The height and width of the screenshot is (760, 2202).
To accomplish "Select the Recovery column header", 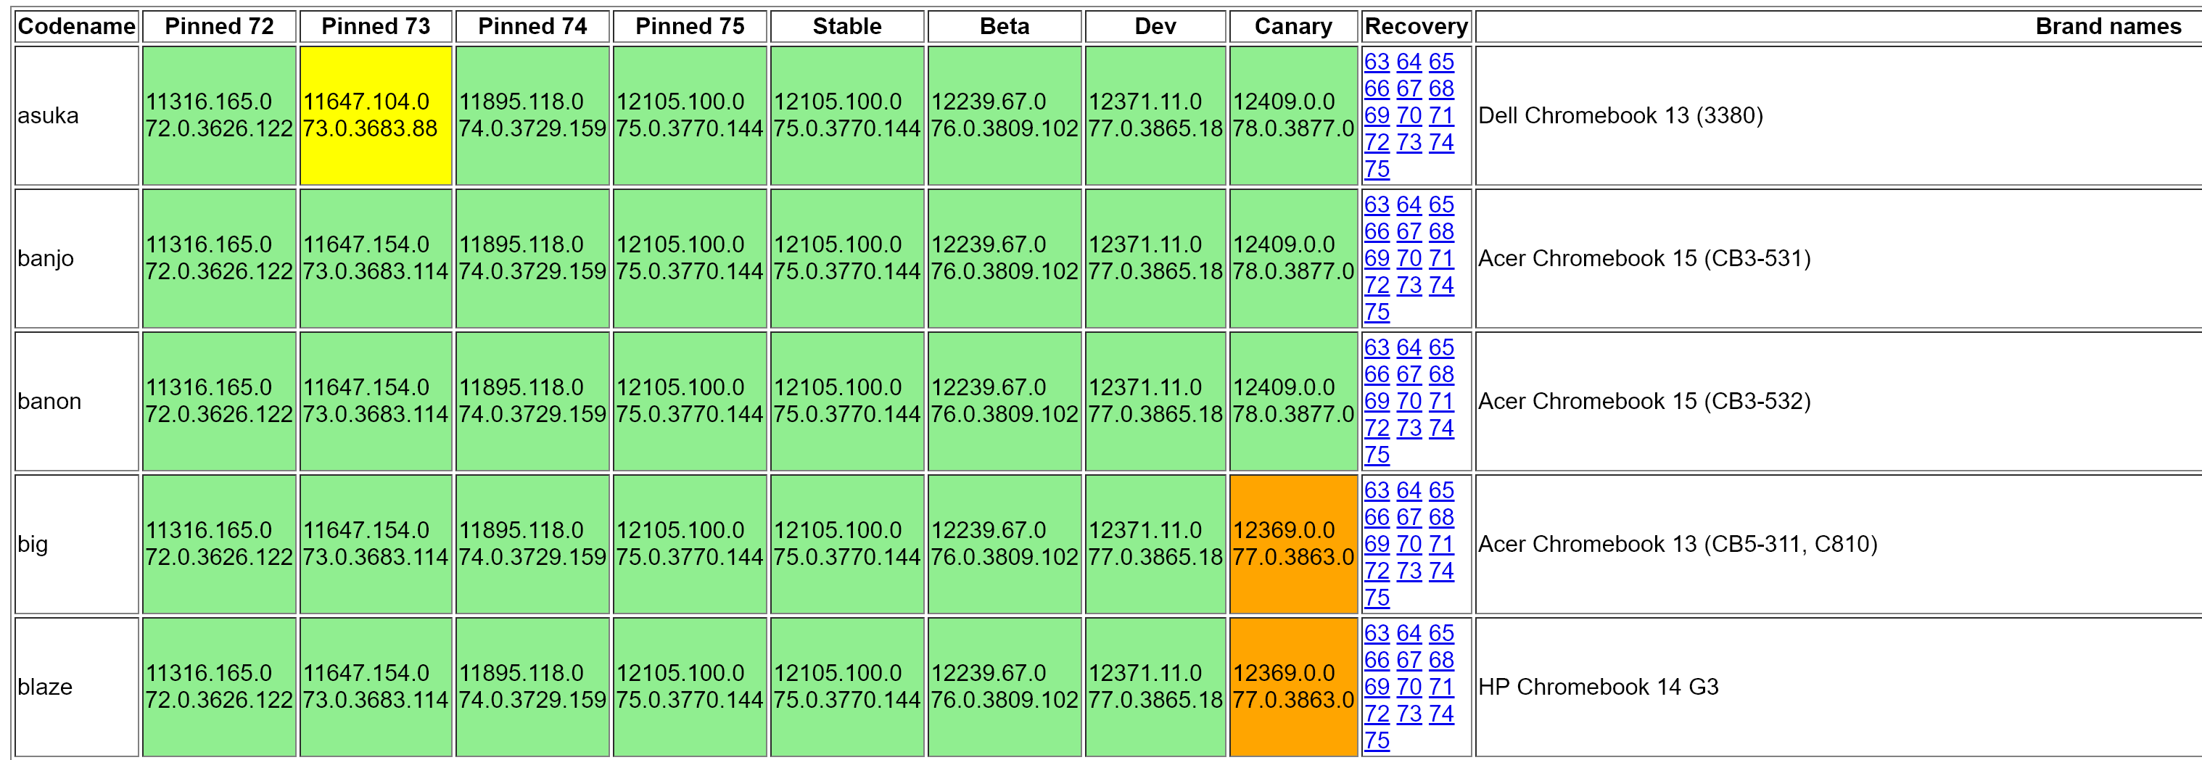I will pos(1417,27).
